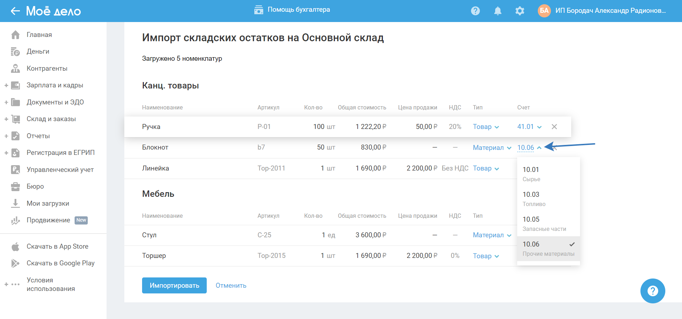Image resolution: width=682 pixels, height=319 pixels.
Task: Select account 10.01 Сырье option
Action: 531,174
